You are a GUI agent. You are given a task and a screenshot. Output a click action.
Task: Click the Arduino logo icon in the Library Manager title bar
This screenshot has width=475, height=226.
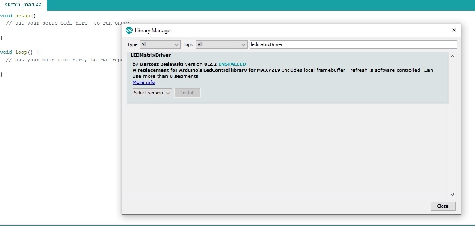tap(129, 30)
